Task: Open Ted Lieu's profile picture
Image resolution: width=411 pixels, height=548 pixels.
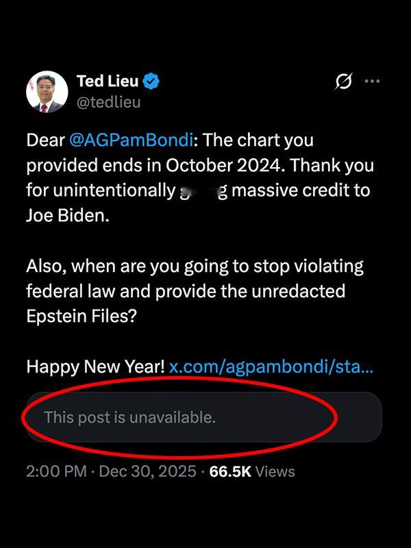Action: coord(47,91)
